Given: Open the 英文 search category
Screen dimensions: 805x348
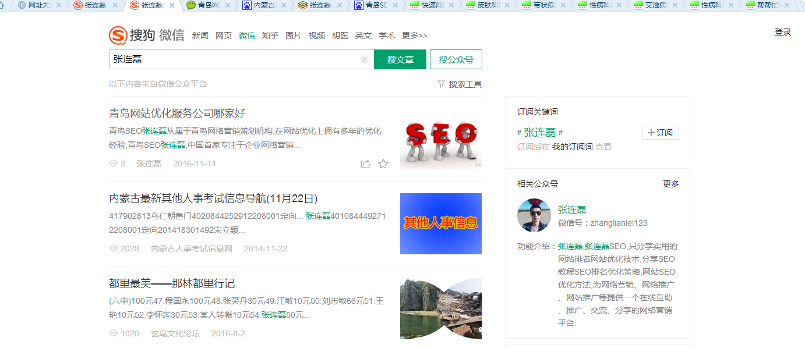Looking at the screenshot, I should tap(363, 35).
